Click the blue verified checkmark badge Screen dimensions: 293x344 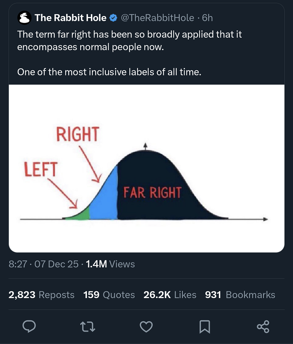coord(114,18)
